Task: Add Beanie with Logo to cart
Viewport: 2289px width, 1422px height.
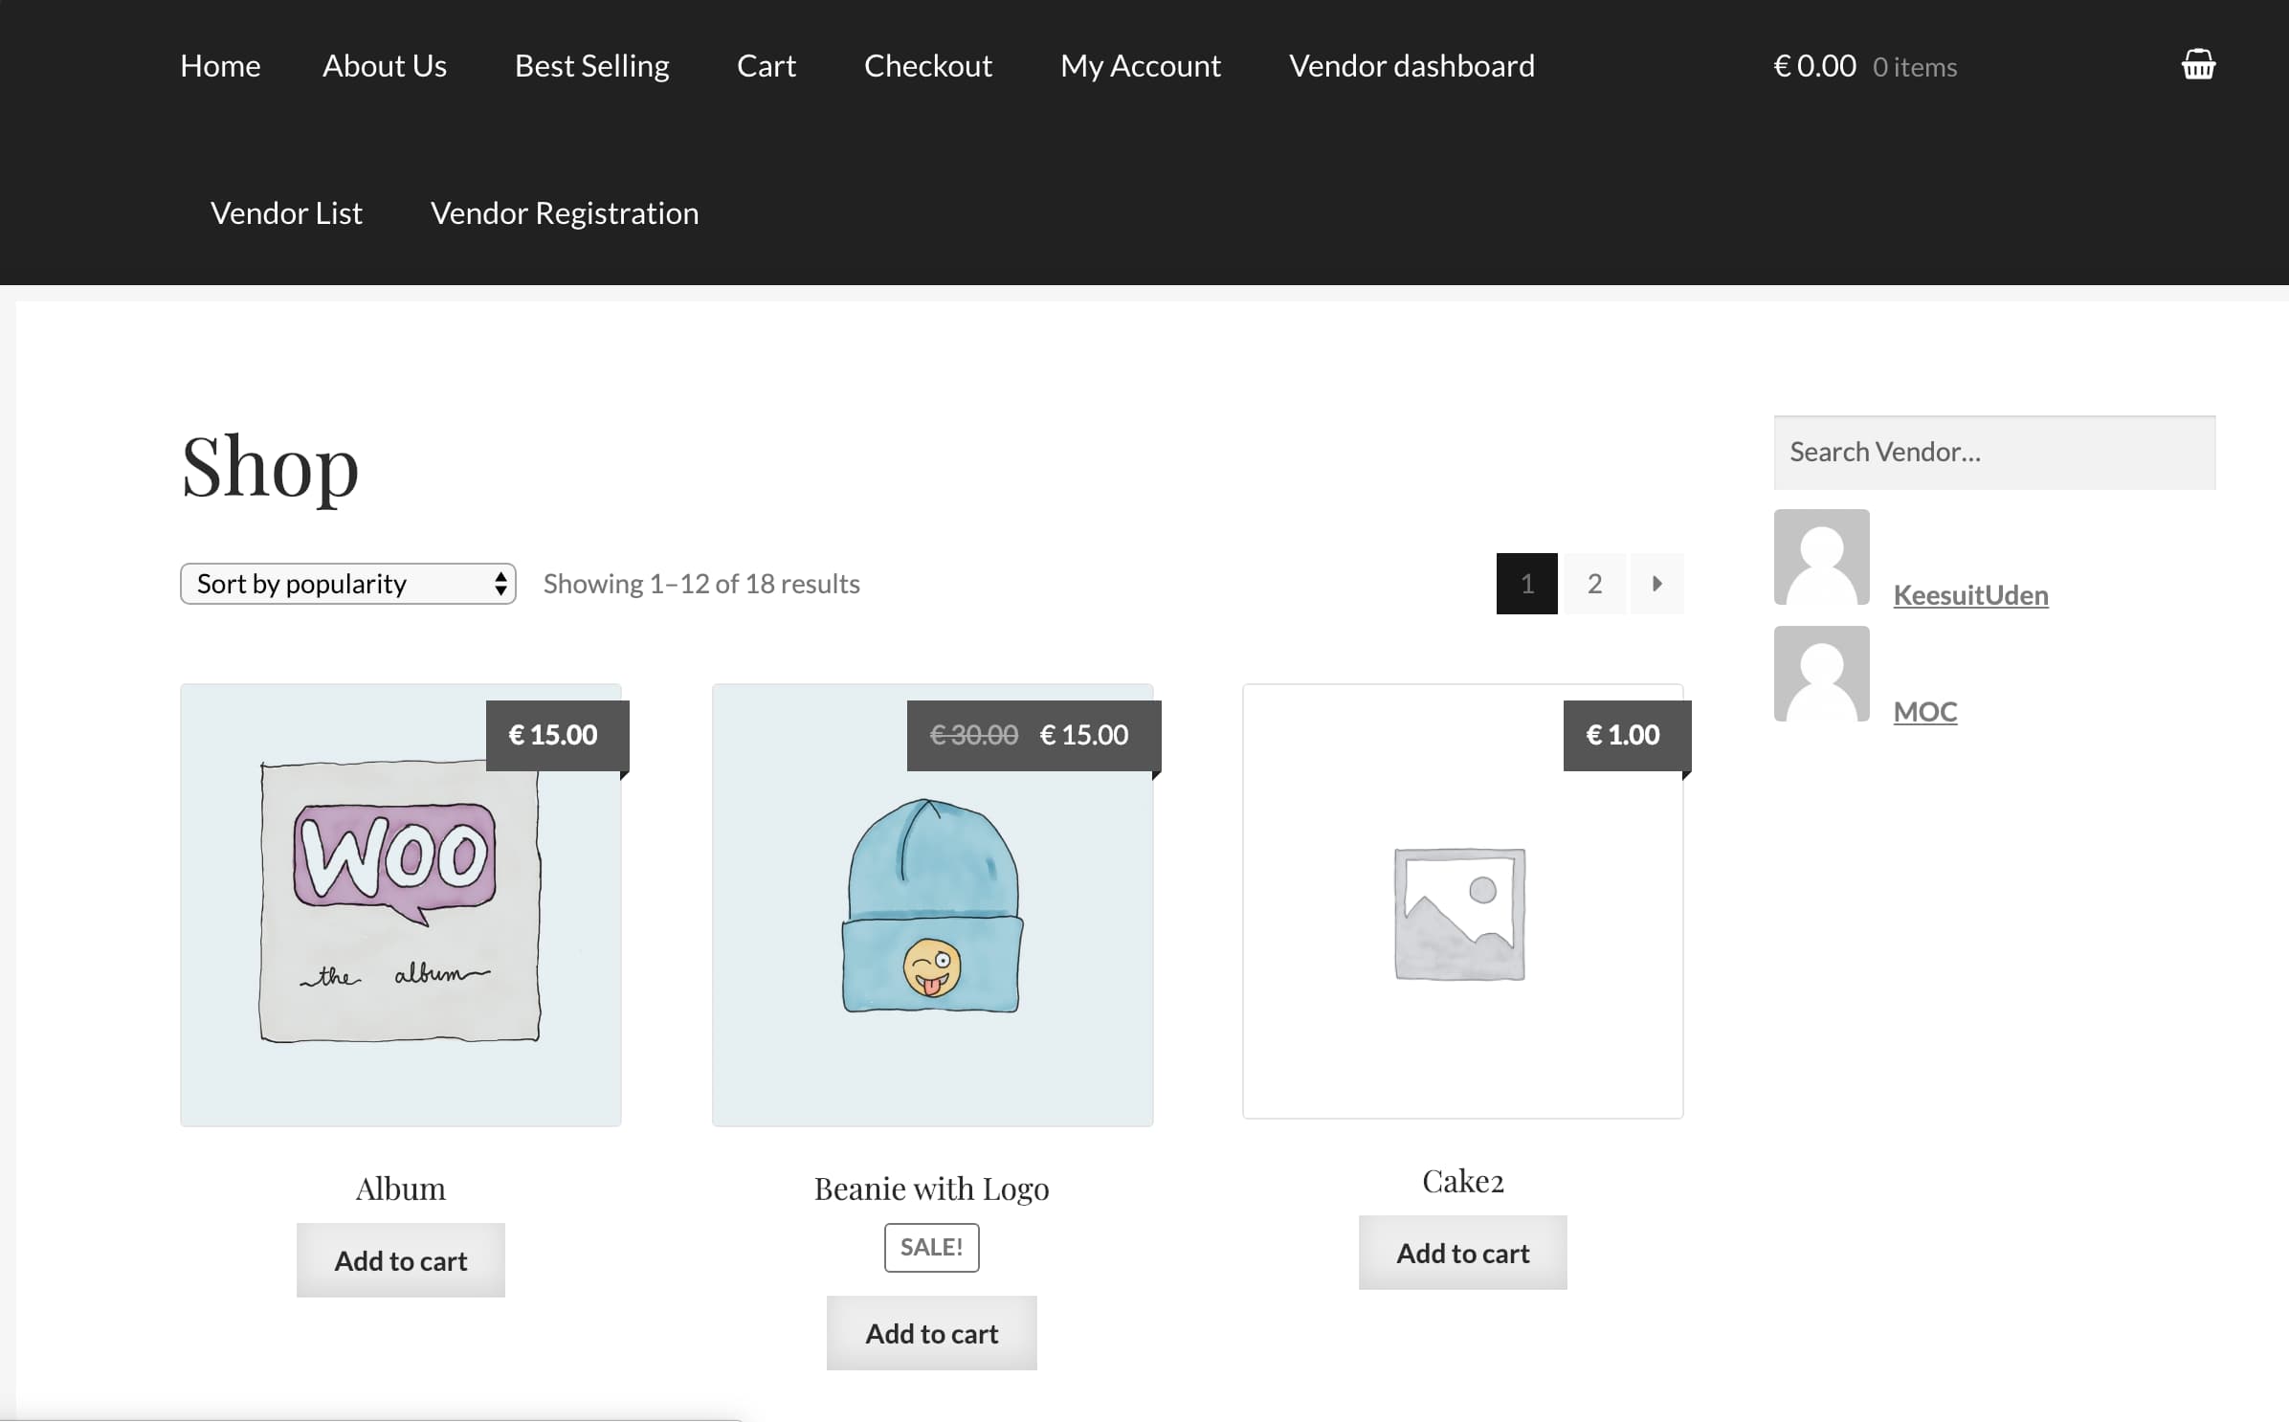Action: [931, 1333]
